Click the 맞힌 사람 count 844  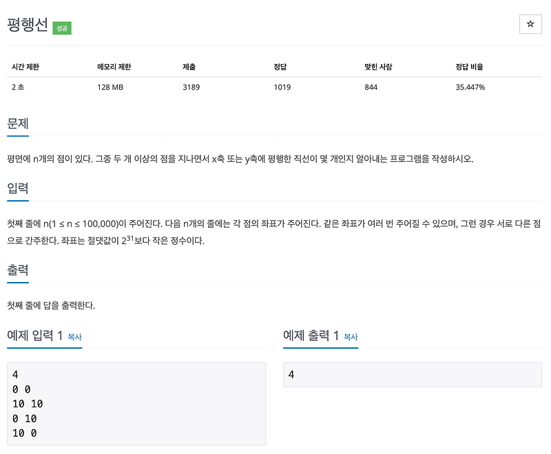point(370,87)
